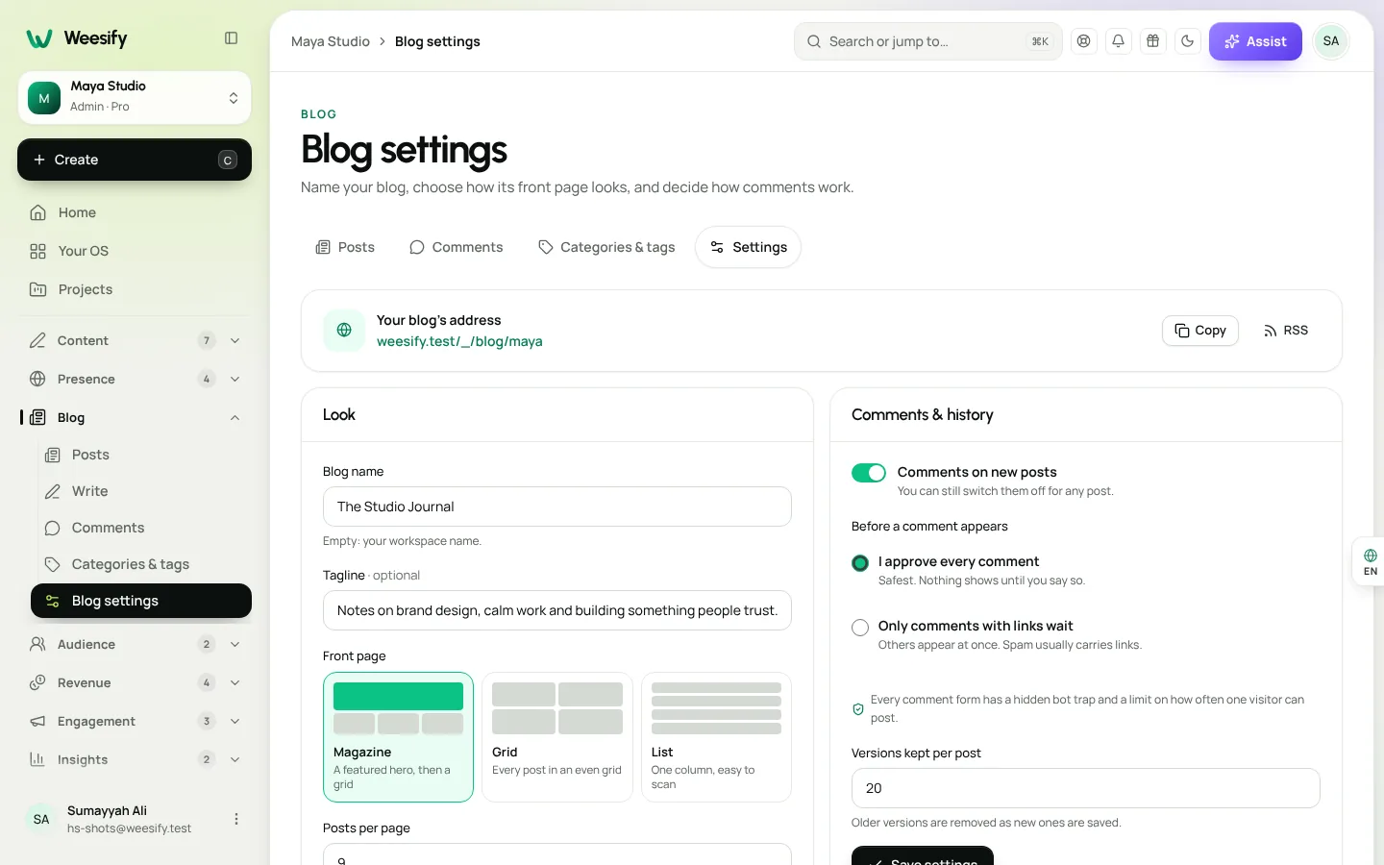
Task: Open Posts under Blog in sidebar
Action: (141, 455)
